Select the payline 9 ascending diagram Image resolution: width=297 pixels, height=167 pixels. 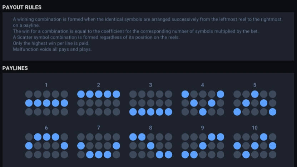pos(203,146)
